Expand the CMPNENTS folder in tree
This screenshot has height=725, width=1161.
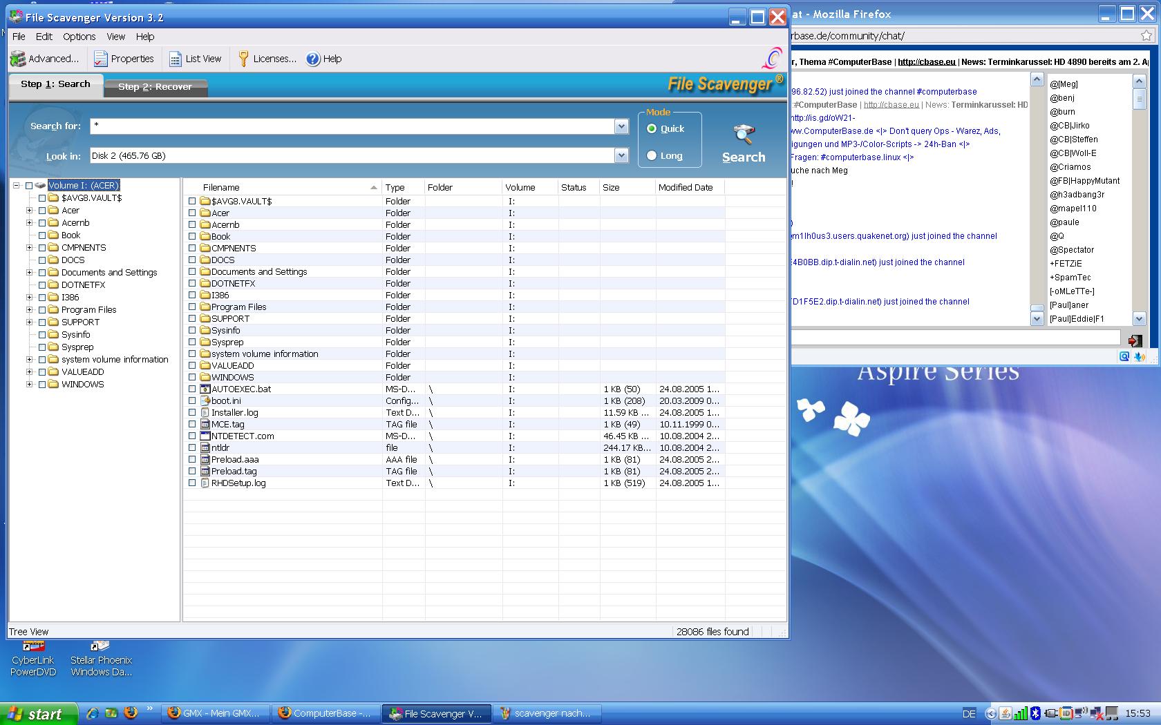29,248
